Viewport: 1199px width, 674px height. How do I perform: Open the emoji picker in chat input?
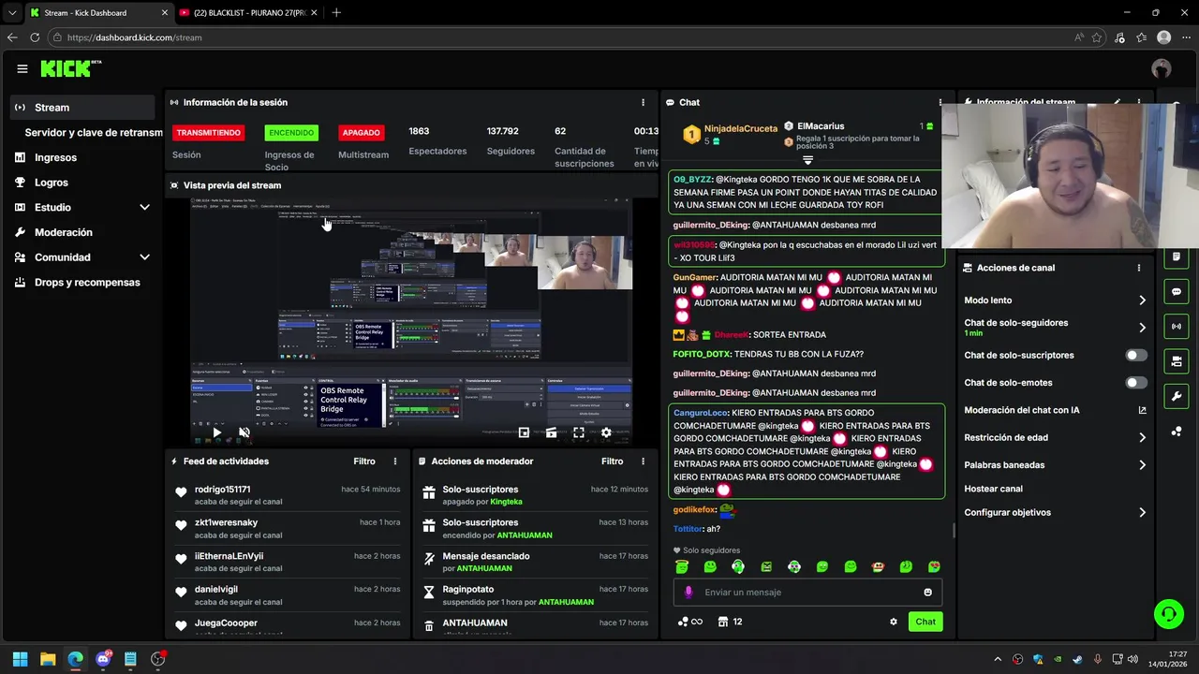(928, 593)
